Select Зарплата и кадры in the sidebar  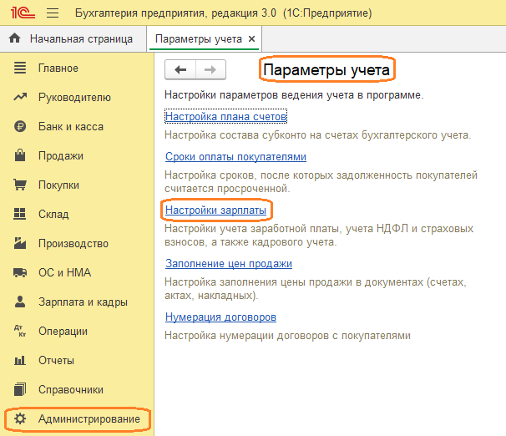(83, 302)
